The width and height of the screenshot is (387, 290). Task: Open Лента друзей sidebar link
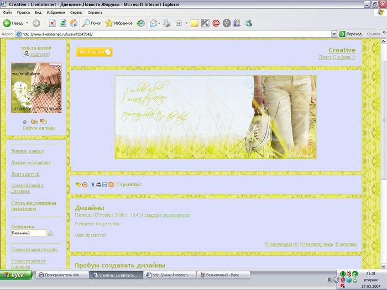click(25, 174)
